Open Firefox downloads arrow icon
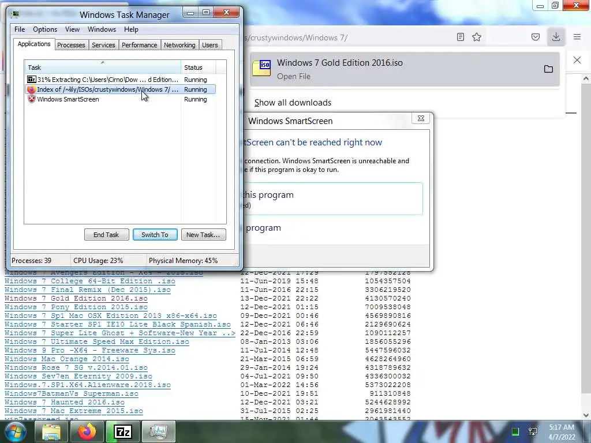Viewport: 591px width, 443px height. 556,37
